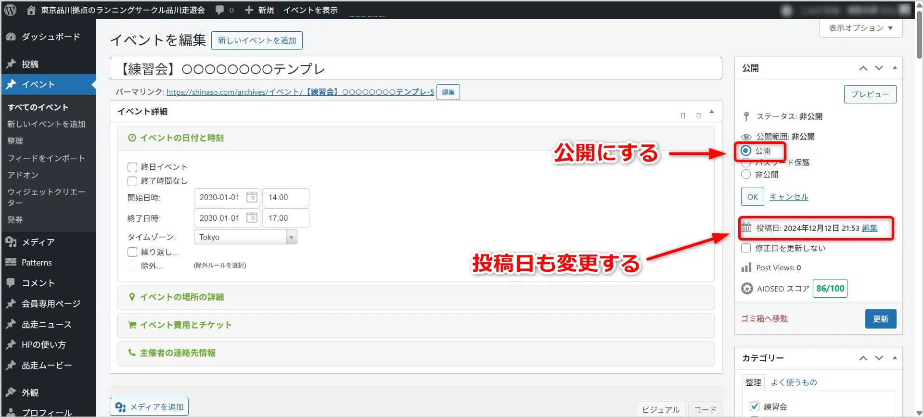Open the comments bubble icon in admin bar
The height and width of the screenshot is (418, 924).
pyautogui.click(x=220, y=10)
